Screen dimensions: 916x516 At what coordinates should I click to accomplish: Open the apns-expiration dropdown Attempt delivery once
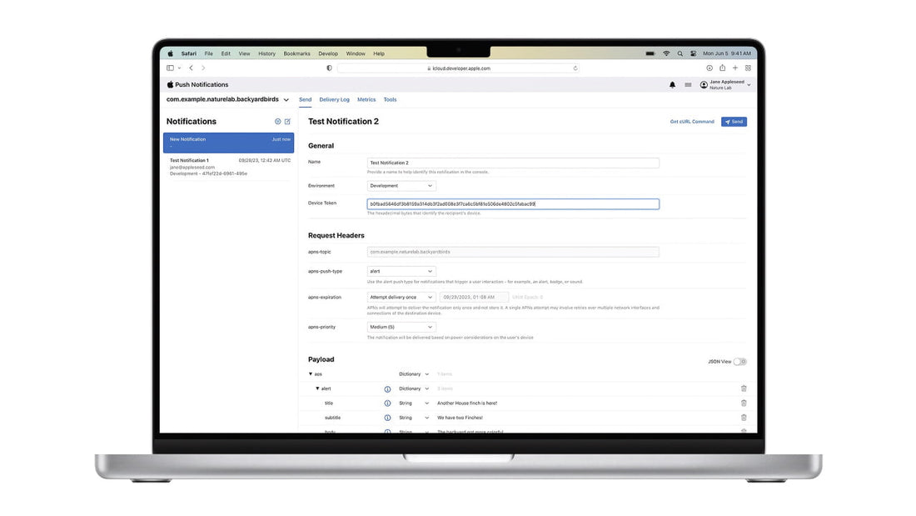pyautogui.click(x=401, y=298)
